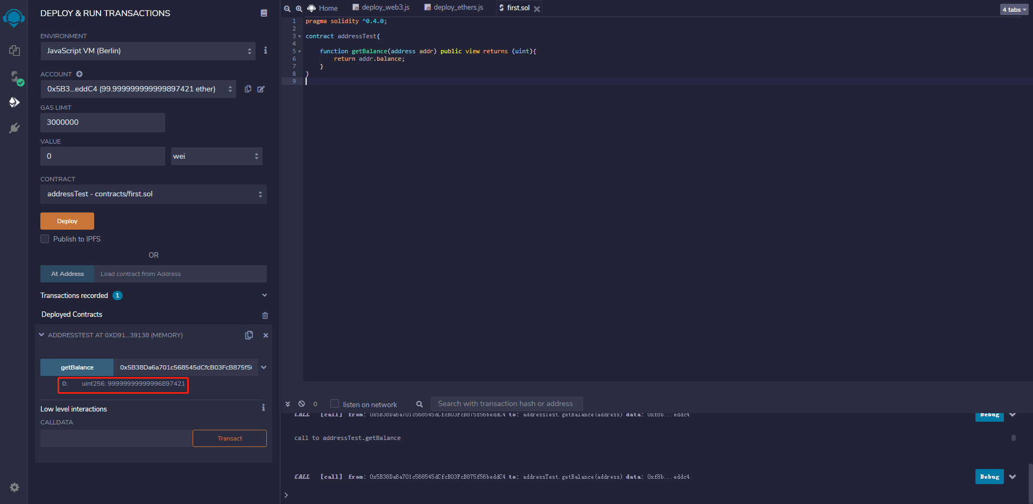
Task: Click the Low level interactions info icon
Action: 263,408
